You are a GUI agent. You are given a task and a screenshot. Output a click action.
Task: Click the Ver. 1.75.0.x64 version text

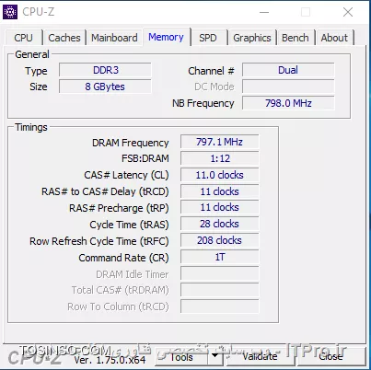click(x=110, y=360)
